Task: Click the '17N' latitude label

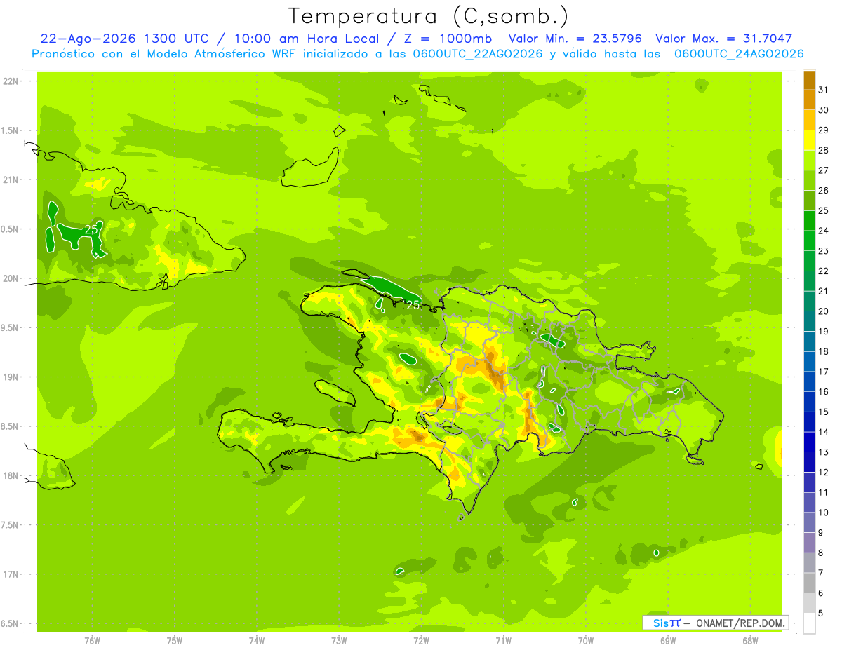Action: [10, 574]
